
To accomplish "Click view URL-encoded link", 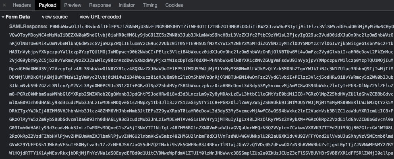I will [100, 17].
